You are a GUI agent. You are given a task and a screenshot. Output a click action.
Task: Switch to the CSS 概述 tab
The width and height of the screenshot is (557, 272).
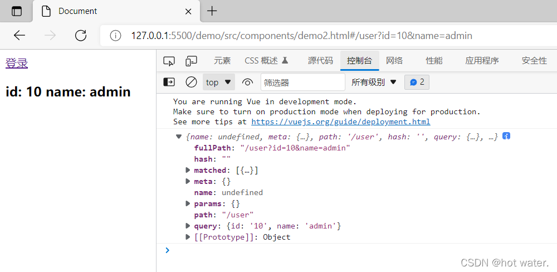click(x=266, y=61)
